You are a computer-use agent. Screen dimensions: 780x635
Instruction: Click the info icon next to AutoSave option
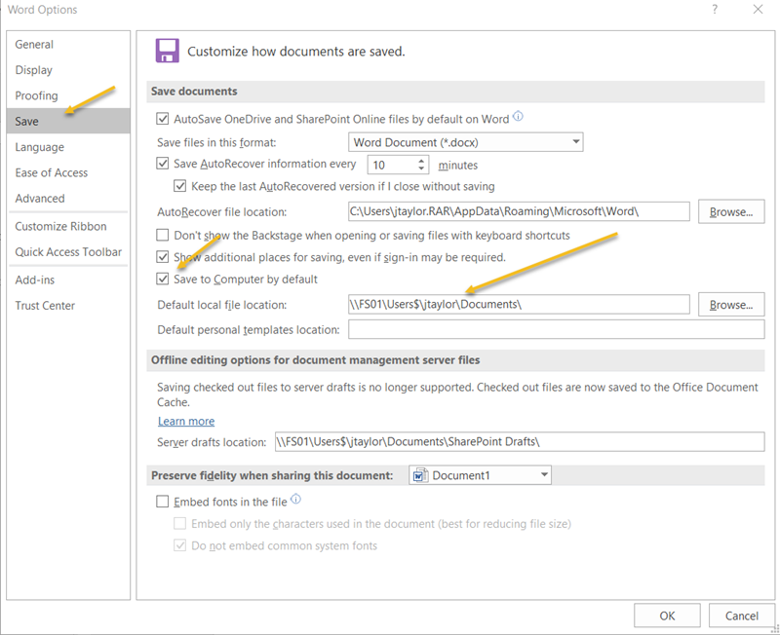click(x=516, y=117)
